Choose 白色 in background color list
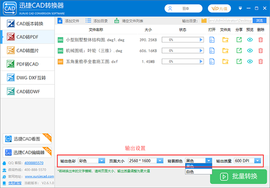Viewport: 270px width, 188px height. click(x=199, y=172)
